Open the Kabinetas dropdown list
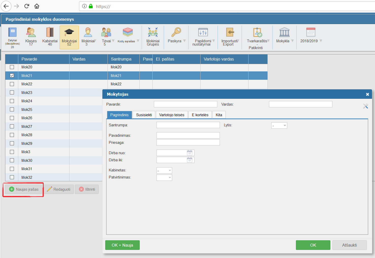 164,171
